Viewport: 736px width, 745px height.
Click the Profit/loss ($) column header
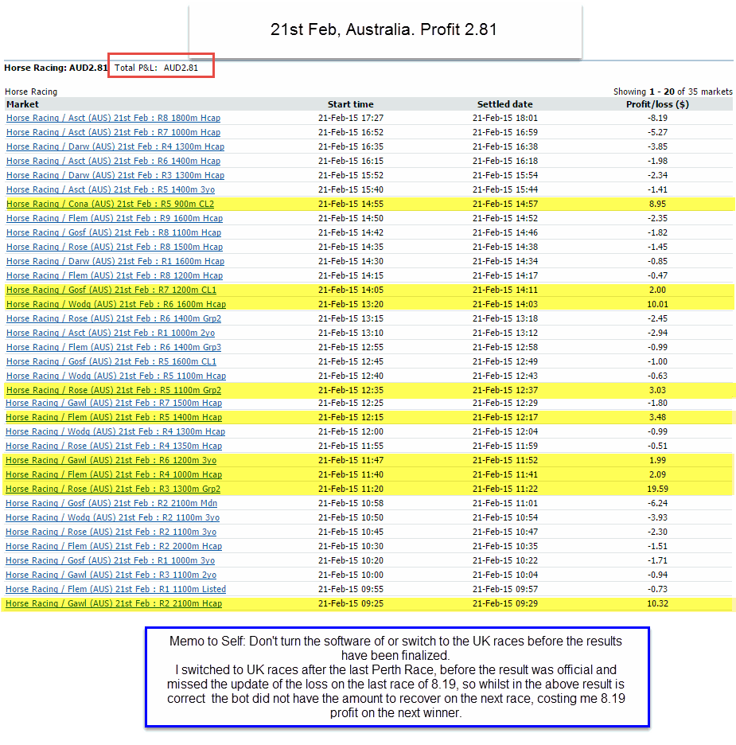(x=657, y=104)
